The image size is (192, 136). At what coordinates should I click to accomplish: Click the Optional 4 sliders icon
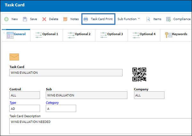136,35
